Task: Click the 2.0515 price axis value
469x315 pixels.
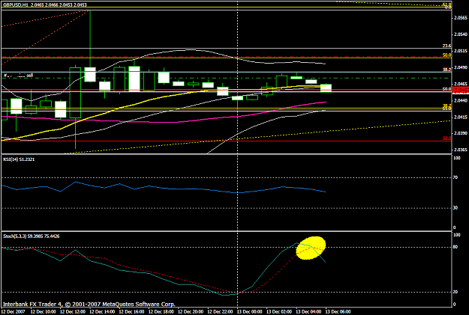Action: click(x=460, y=51)
